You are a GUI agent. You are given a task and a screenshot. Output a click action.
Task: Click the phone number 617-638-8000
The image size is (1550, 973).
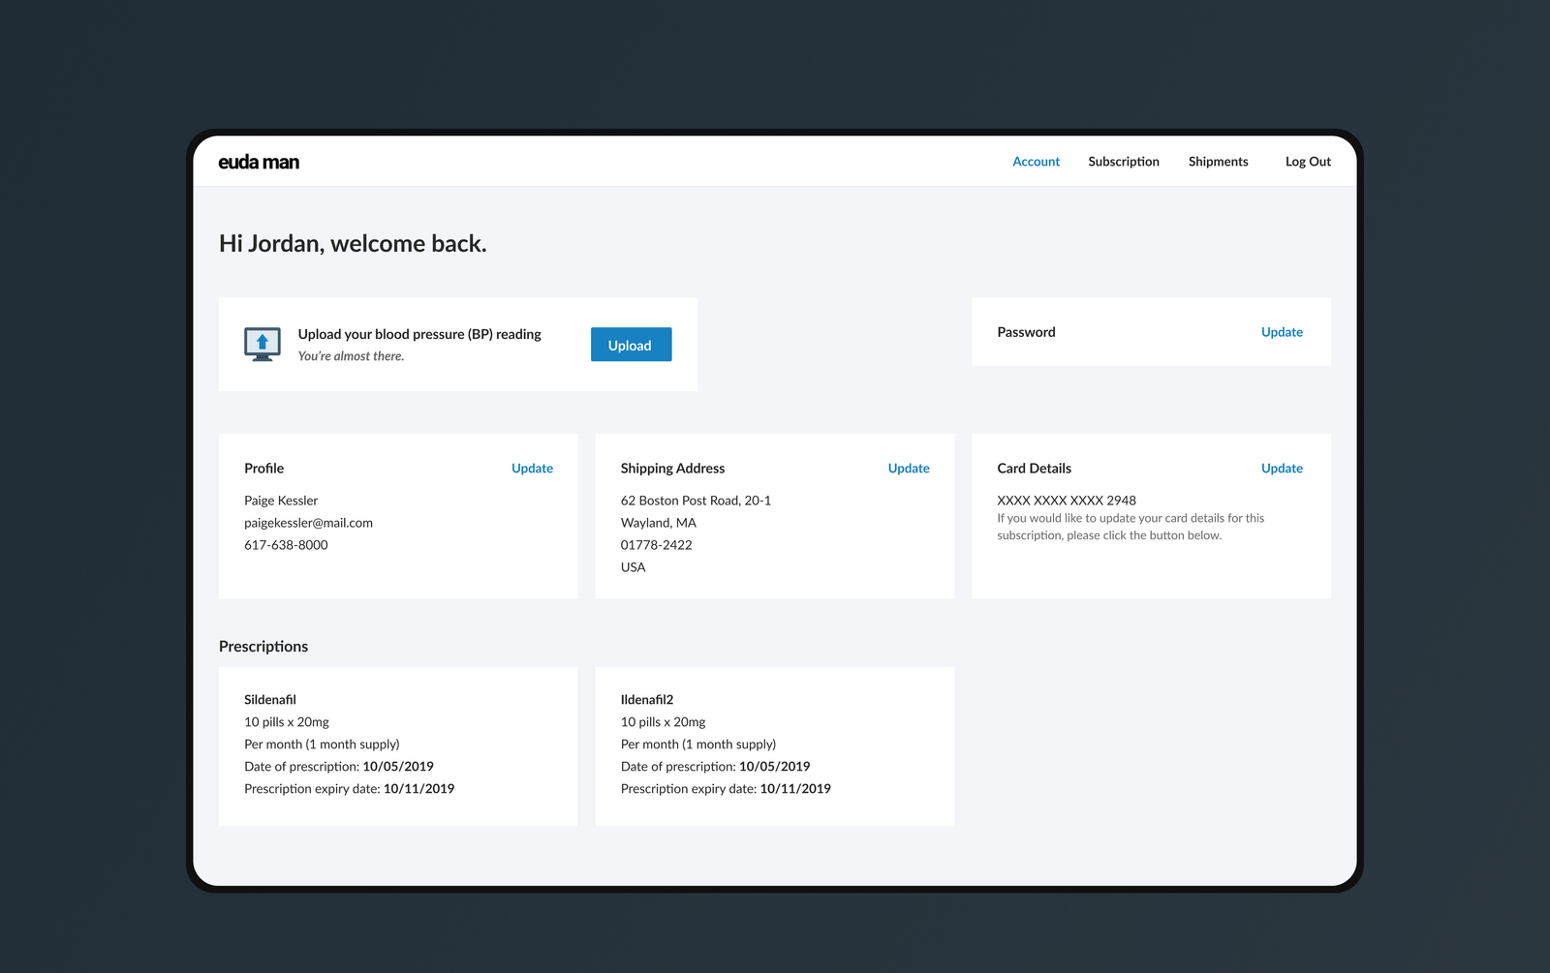click(x=286, y=545)
